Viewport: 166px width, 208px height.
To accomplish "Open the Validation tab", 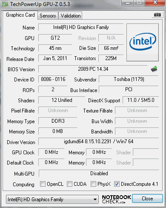I will (71, 16).
